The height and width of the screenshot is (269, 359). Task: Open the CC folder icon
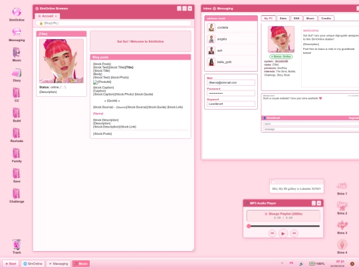coord(17,95)
